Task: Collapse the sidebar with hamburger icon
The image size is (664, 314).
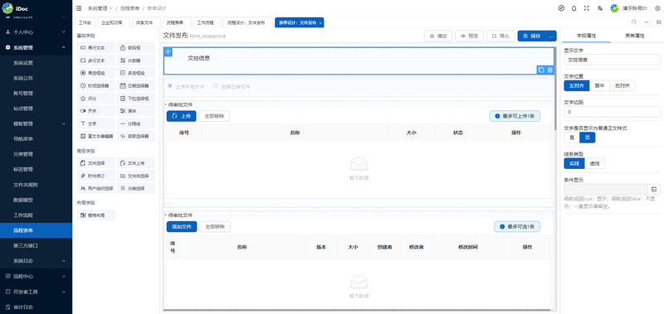Action: 79,8
